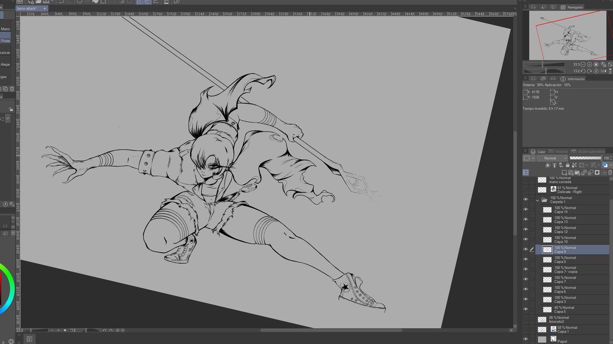Hide layer Capa 12
The width and height of the screenshot is (613, 344).
point(526,230)
